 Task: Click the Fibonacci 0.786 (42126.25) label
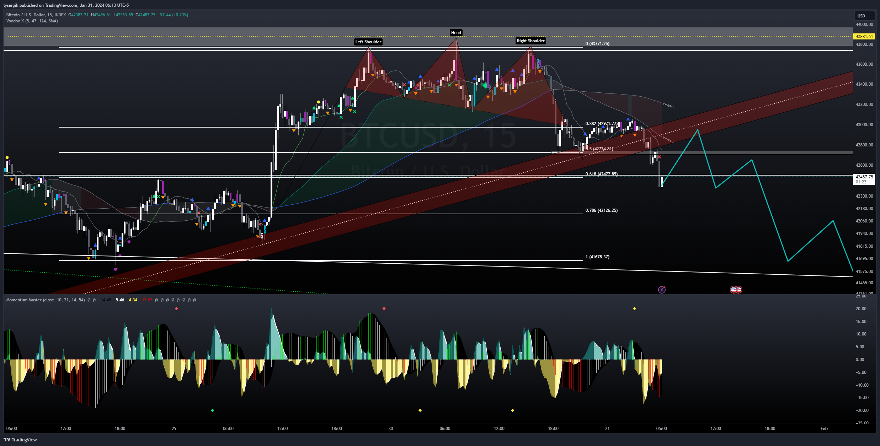(602, 210)
